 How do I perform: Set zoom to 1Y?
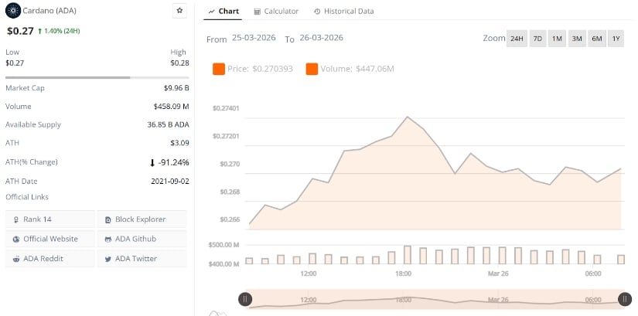pyautogui.click(x=616, y=39)
